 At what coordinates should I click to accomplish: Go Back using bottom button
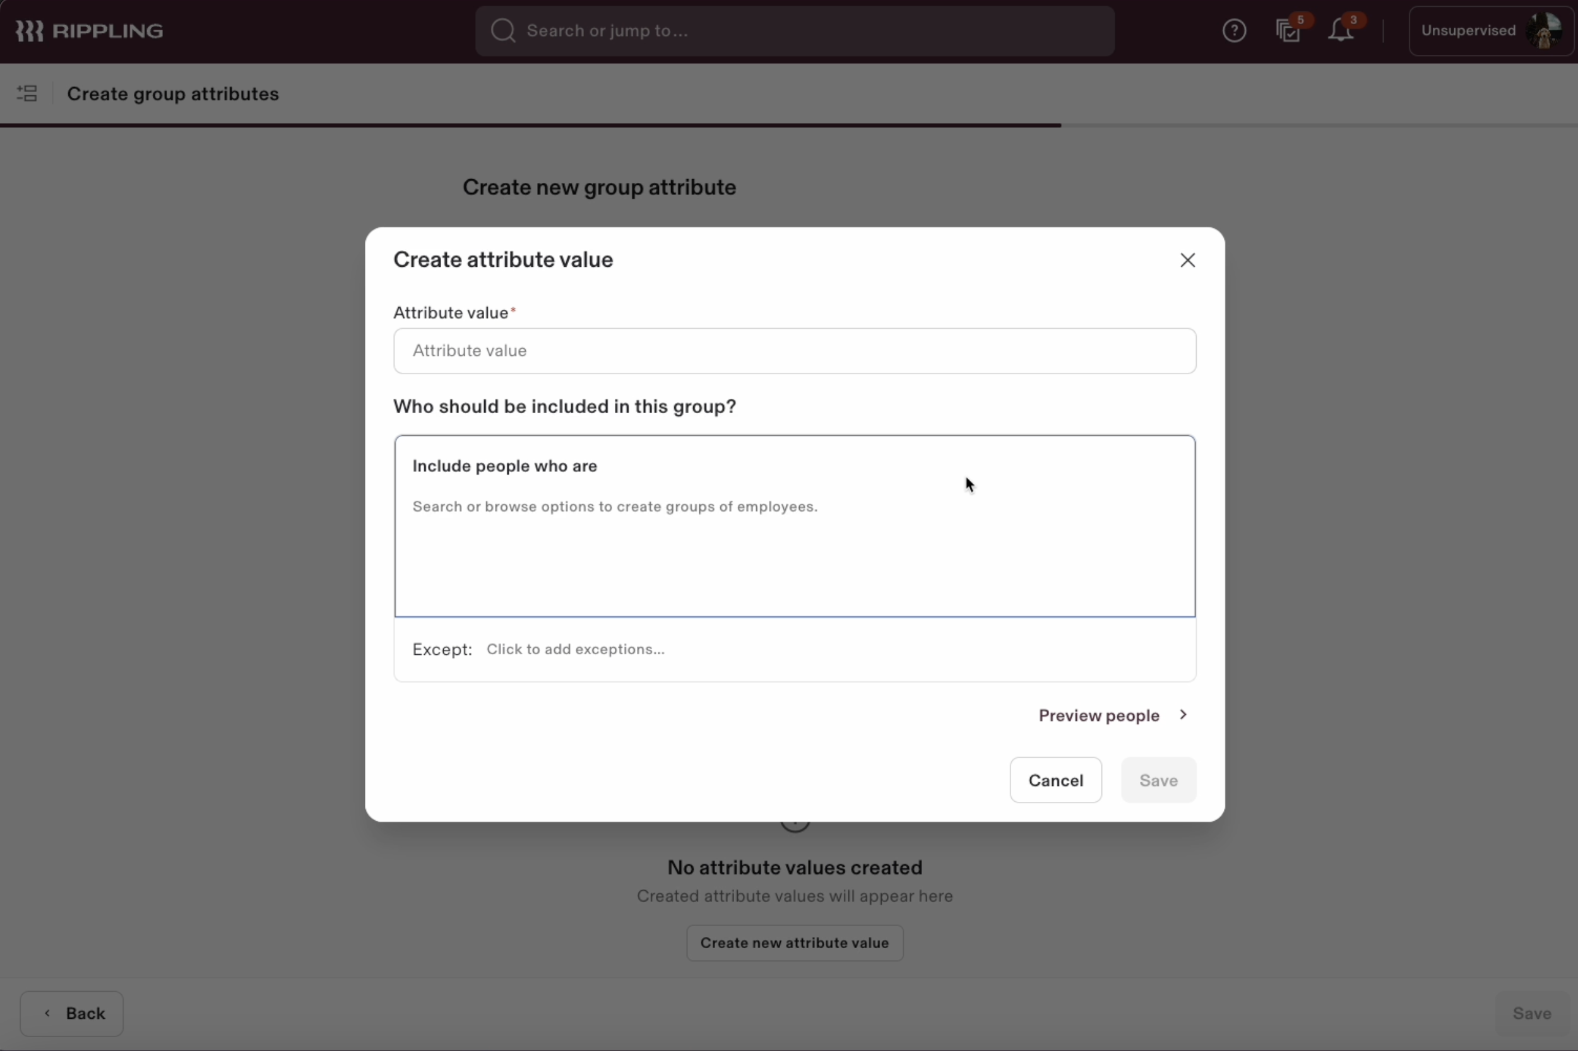click(72, 1013)
